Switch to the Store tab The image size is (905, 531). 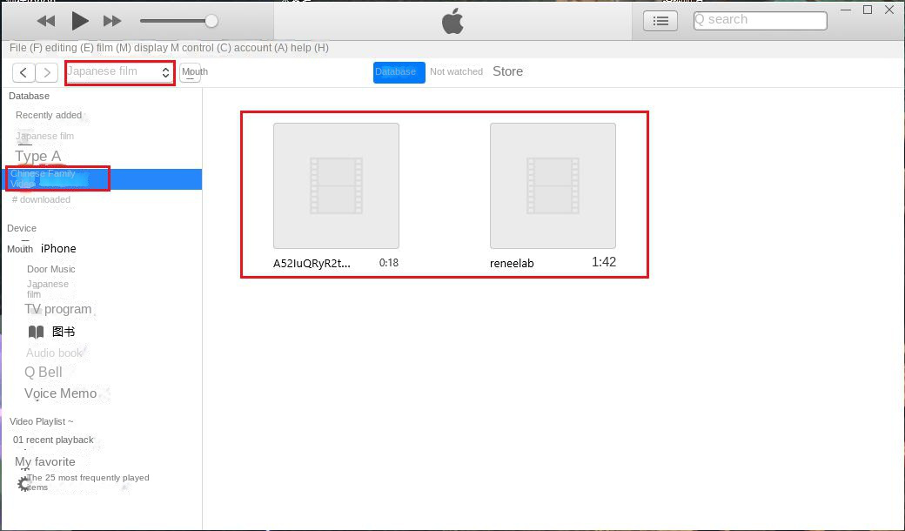pyautogui.click(x=507, y=71)
